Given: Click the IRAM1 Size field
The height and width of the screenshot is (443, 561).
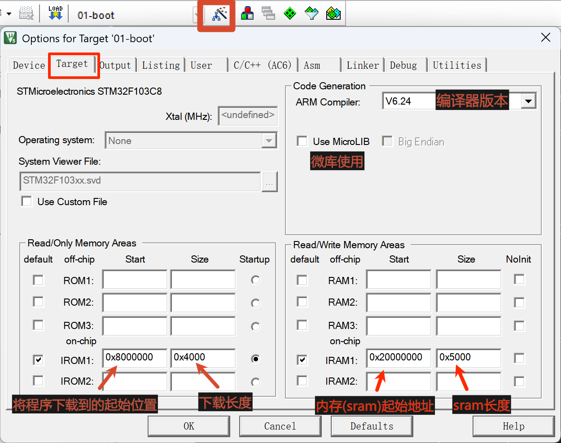Looking at the screenshot, I should pyautogui.click(x=469, y=358).
